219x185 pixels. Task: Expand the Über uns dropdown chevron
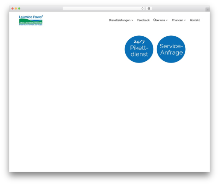(x=167, y=20)
